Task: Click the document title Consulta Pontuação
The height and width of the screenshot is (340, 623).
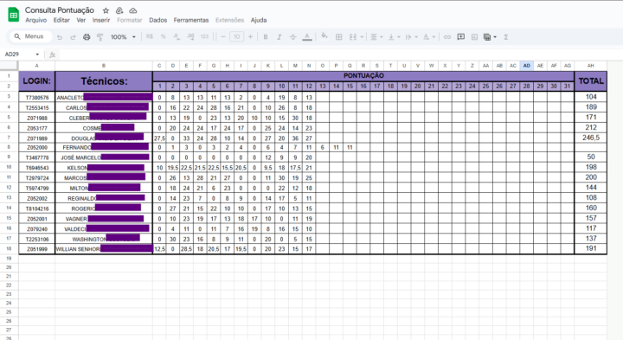Action: point(60,10)
